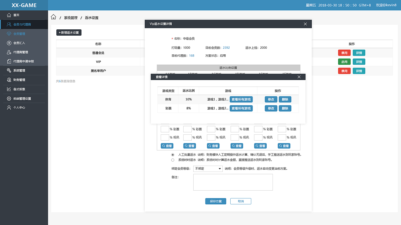The height and width of the screenshot is (225, 401).
Task: Click the 8% 返水比例 cell
Action: (189, 108)
